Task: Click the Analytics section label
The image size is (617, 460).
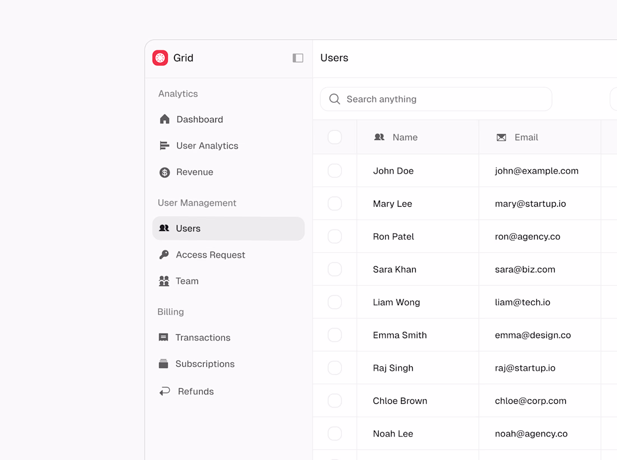Action: coord(178,94)
